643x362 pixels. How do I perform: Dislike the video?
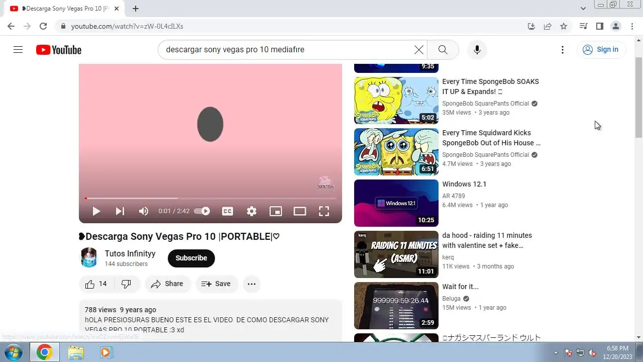[127, 284]
